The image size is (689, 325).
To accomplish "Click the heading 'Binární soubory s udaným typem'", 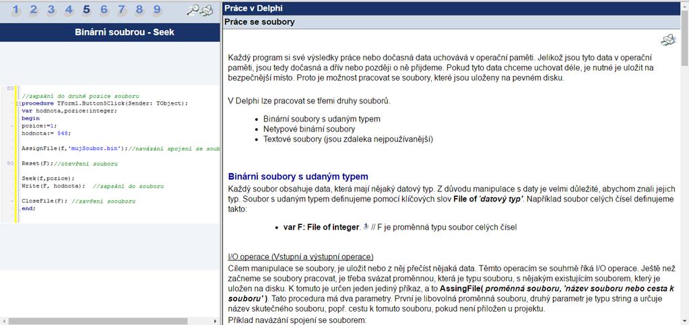I will [298, 177].
